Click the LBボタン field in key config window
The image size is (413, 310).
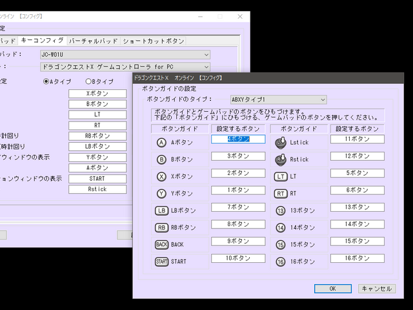coord(97,147)
